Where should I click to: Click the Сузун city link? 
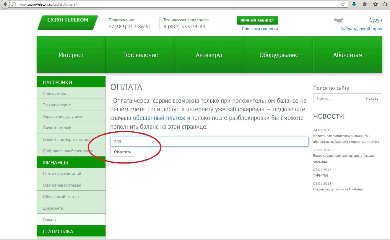coord(376,20)
